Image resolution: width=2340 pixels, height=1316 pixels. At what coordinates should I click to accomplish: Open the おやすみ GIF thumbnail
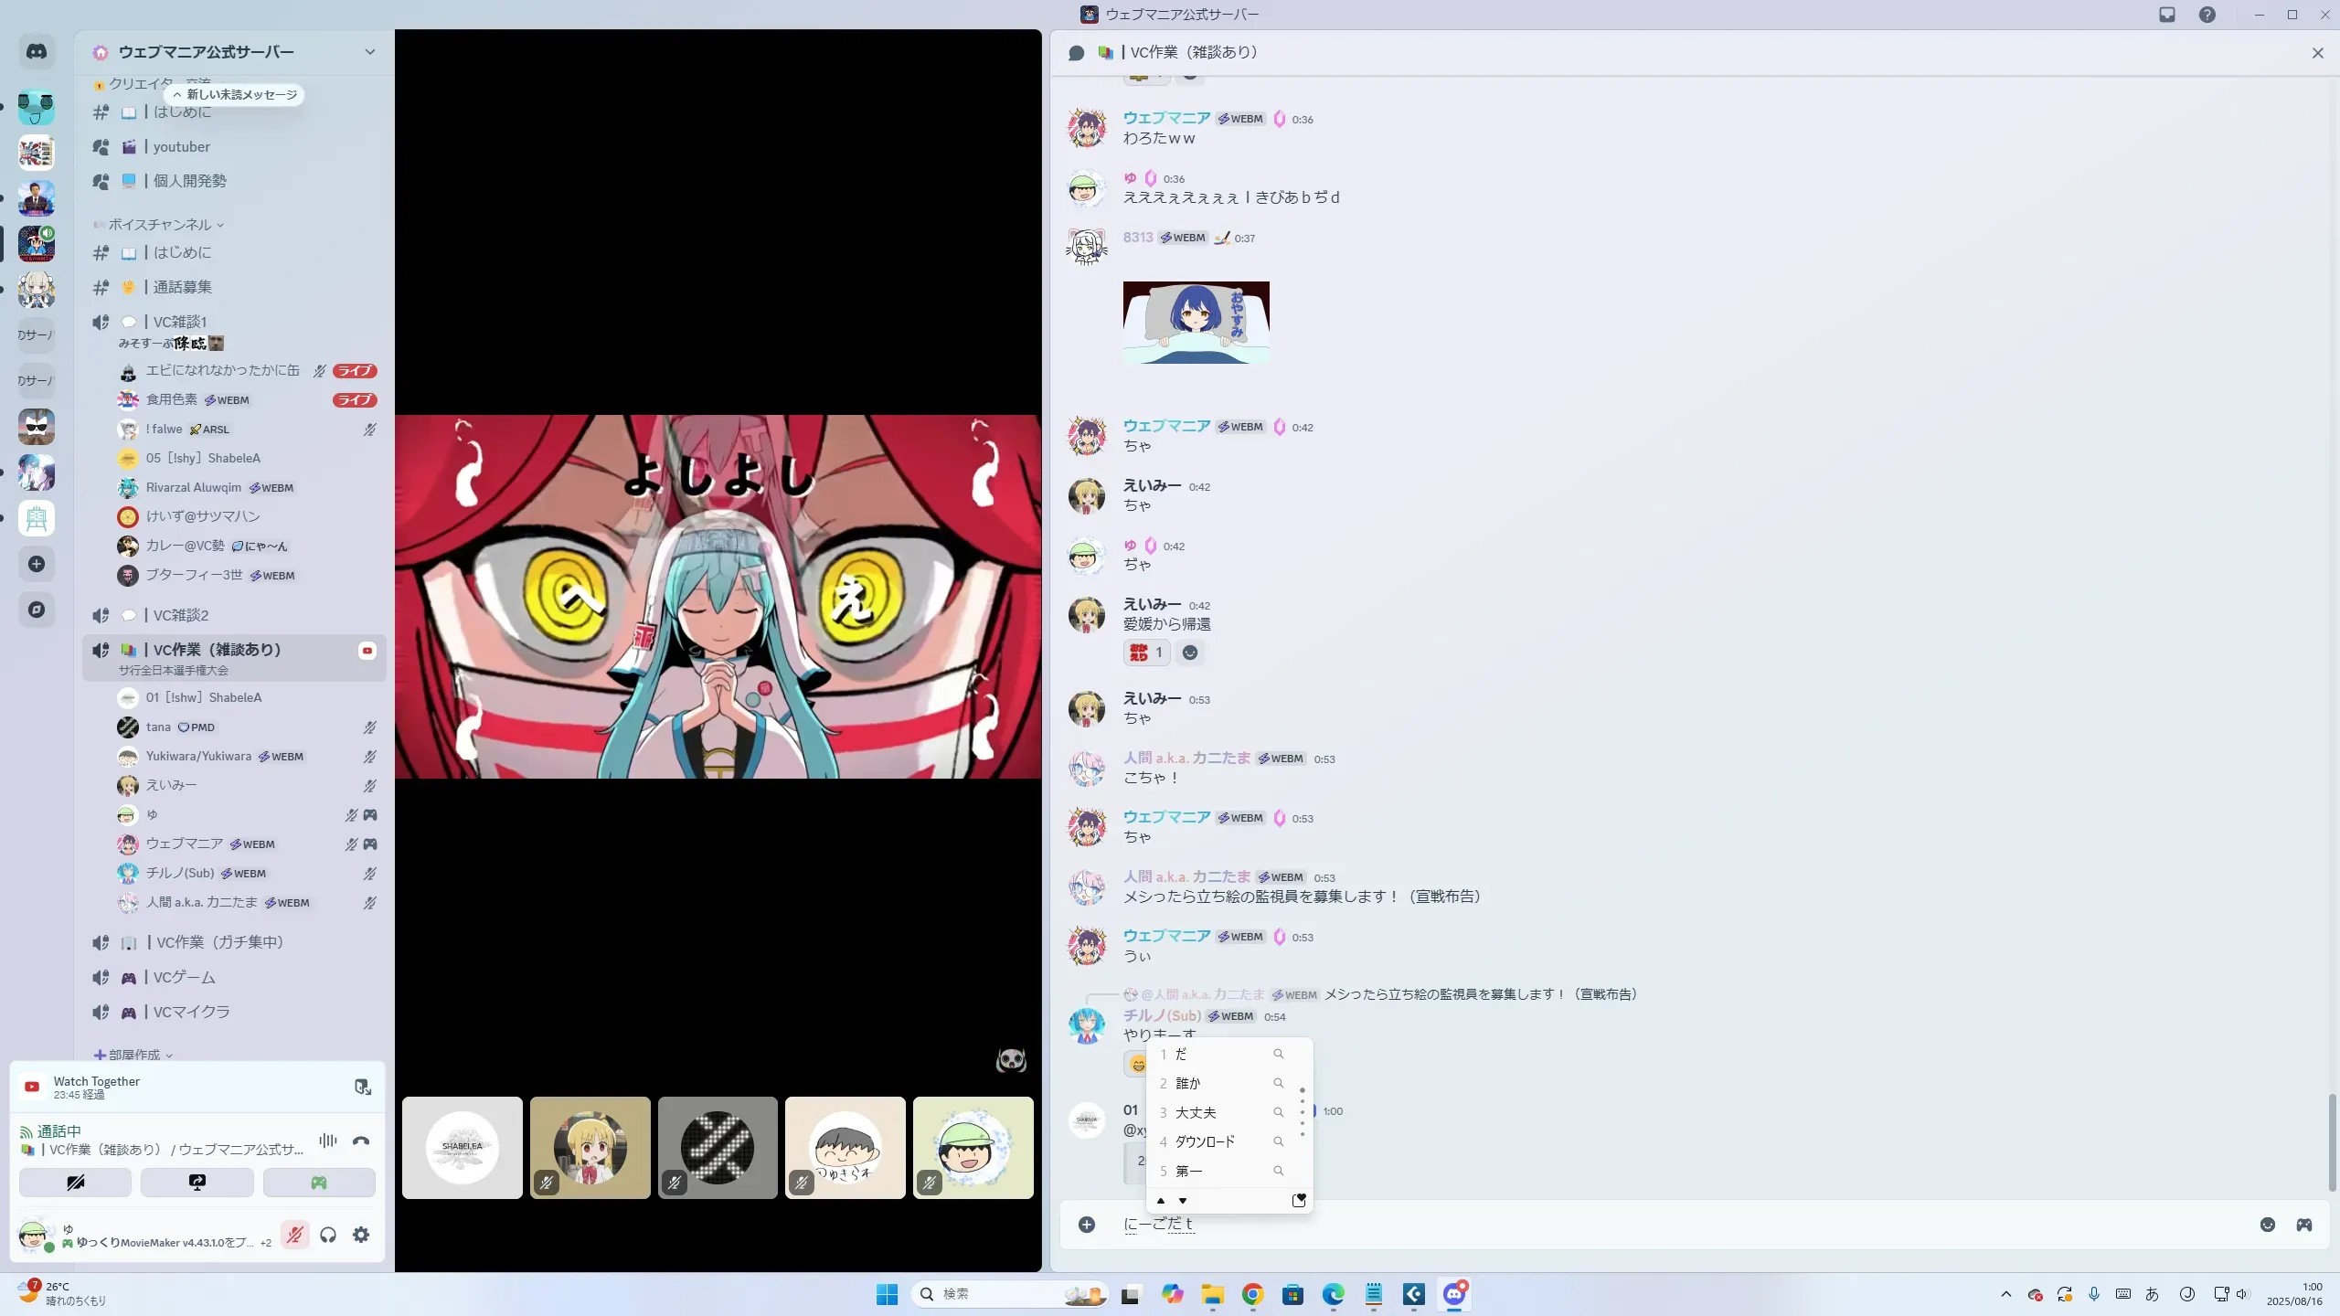[x=1196, y=323]
